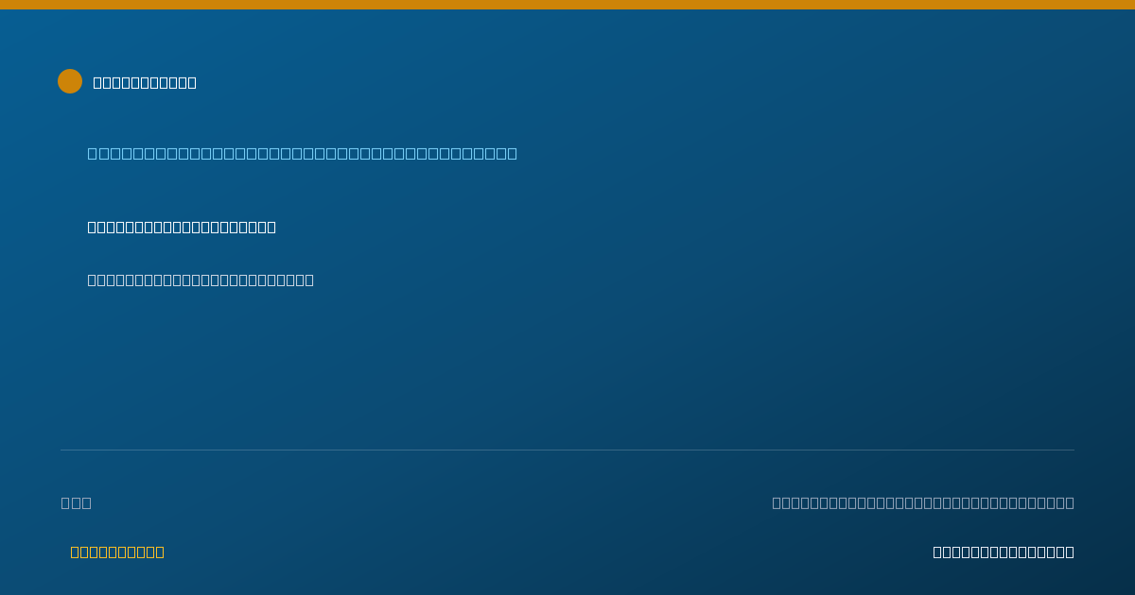The image size is (1135, 595).
Task: Select the white header text beside orange circle
Action: tap(145, 82)
